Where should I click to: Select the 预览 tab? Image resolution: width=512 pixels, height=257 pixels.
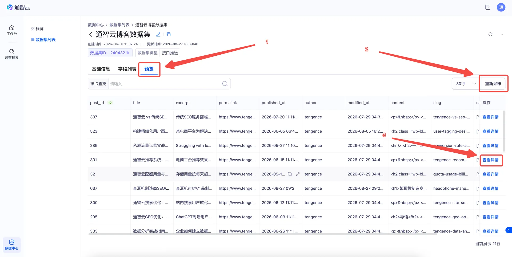click(x=149, y=69)
